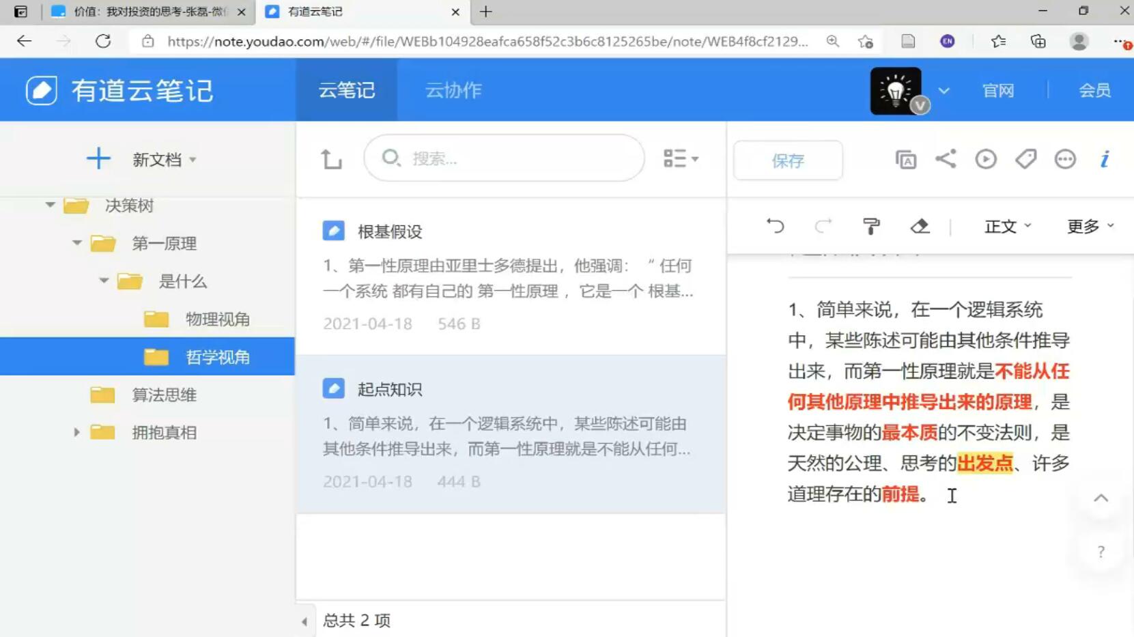
Task: Open the 更多 formatting dropdown
Action: pos(1088,226)
